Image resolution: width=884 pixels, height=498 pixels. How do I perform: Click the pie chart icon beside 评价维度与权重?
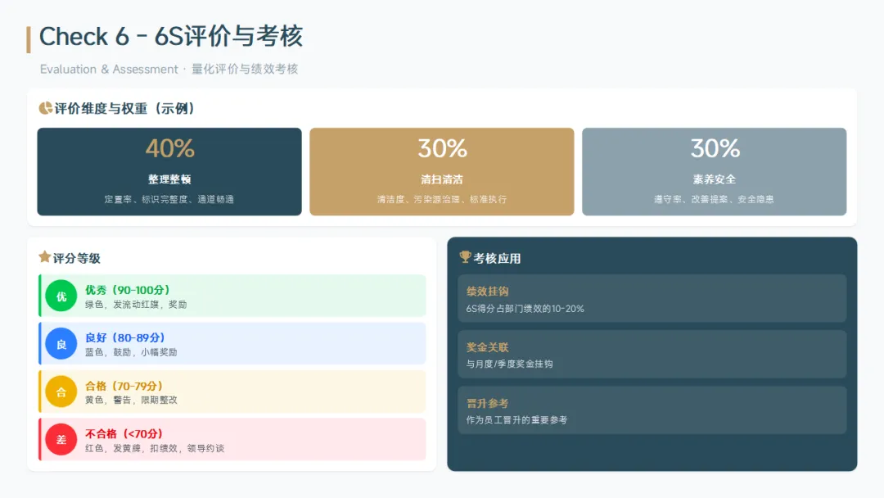(x=45, y=108)
